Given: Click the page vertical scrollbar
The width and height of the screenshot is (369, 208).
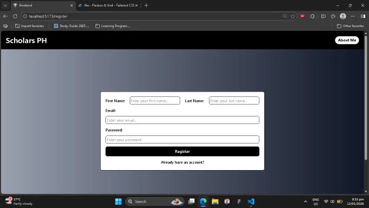Looking at the screenshot, I should 366,97.
